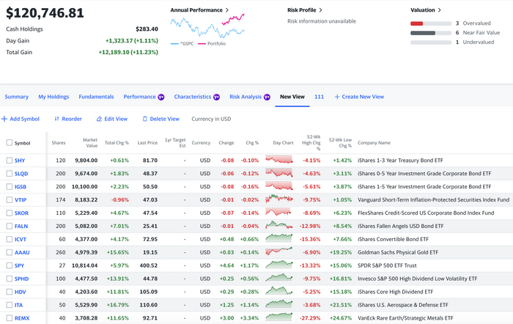513x324 pixels.
Task: Toggle the select-all checkbox beside Symbol header
Action: 10,143
